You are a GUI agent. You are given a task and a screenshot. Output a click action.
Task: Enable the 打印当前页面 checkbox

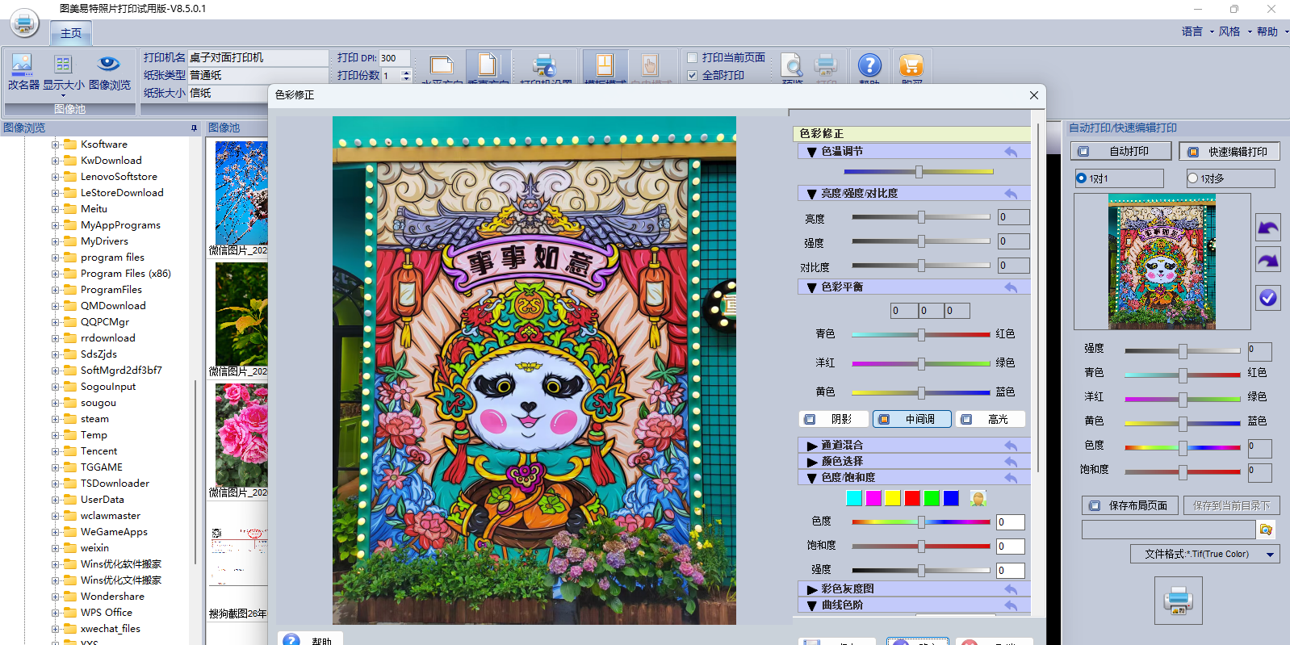(x=692, y=57)
